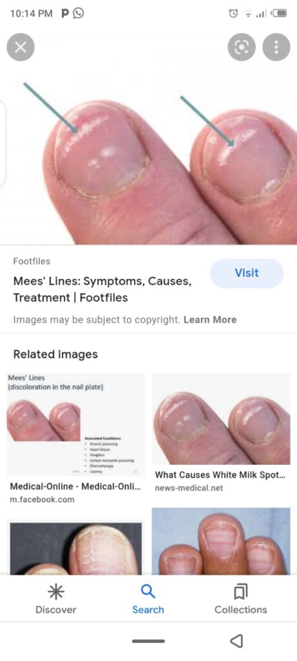This screenshot has height=661, width=297.
Task: Tap the main Mees' Lines toenail image
Action: 148,160
